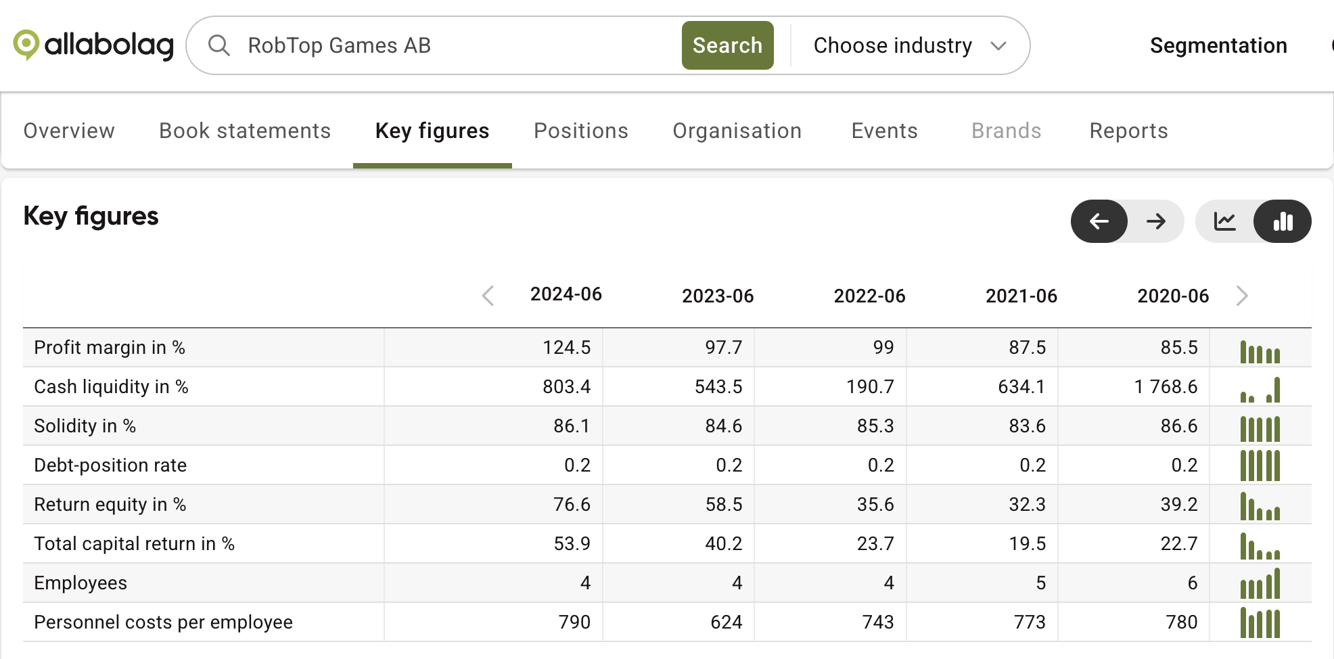Image resolution: width=1334 pixels, height=659 pixels.
Task: Click the 2023-06 column header
Action: pos(718,296)
